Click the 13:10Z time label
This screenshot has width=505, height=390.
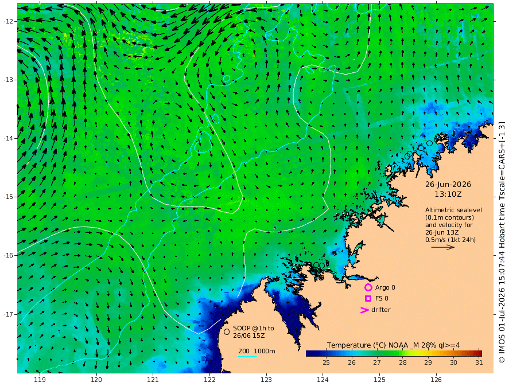pyautogui.click(x=448, y=194)
